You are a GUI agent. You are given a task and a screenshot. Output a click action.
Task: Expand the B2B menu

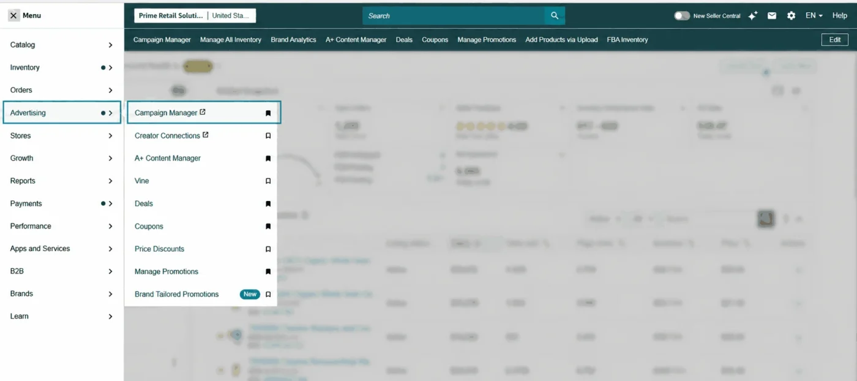point(61,271)
